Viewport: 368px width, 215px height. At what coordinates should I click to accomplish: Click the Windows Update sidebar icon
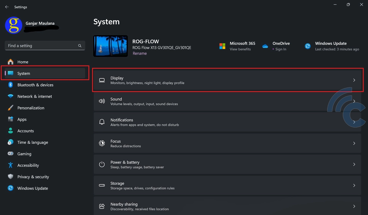point(11,188)
